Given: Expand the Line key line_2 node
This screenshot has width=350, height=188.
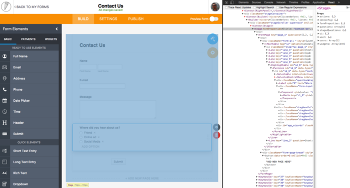Looking at the screenshot, I should click(x=266, y=141).
